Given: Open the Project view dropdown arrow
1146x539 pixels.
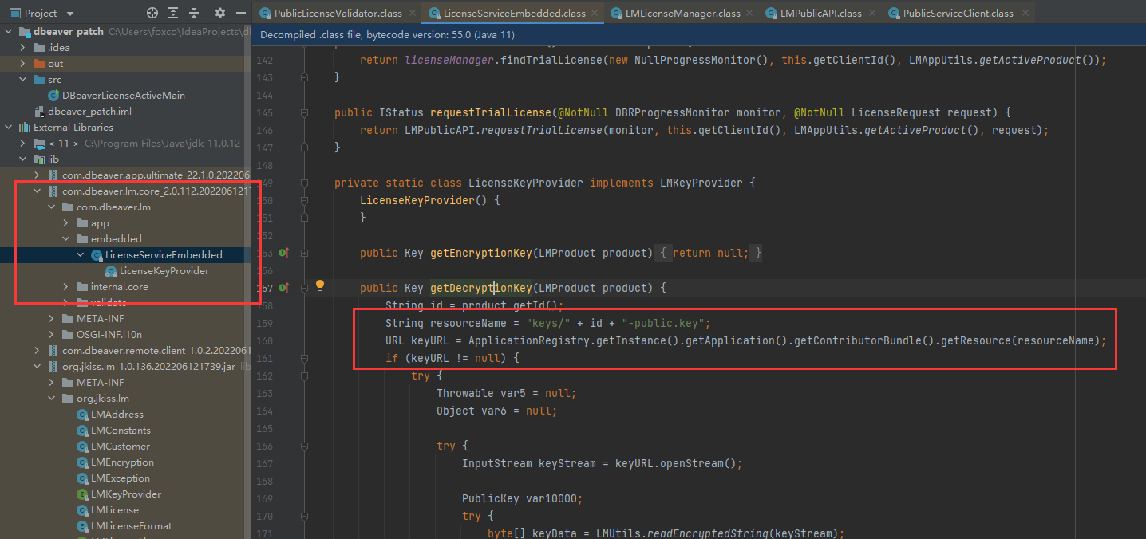Looking at the screenshot, I should (69, 14).
